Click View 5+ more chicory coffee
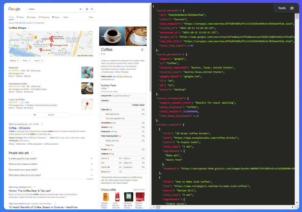 (x=139, y=190)
